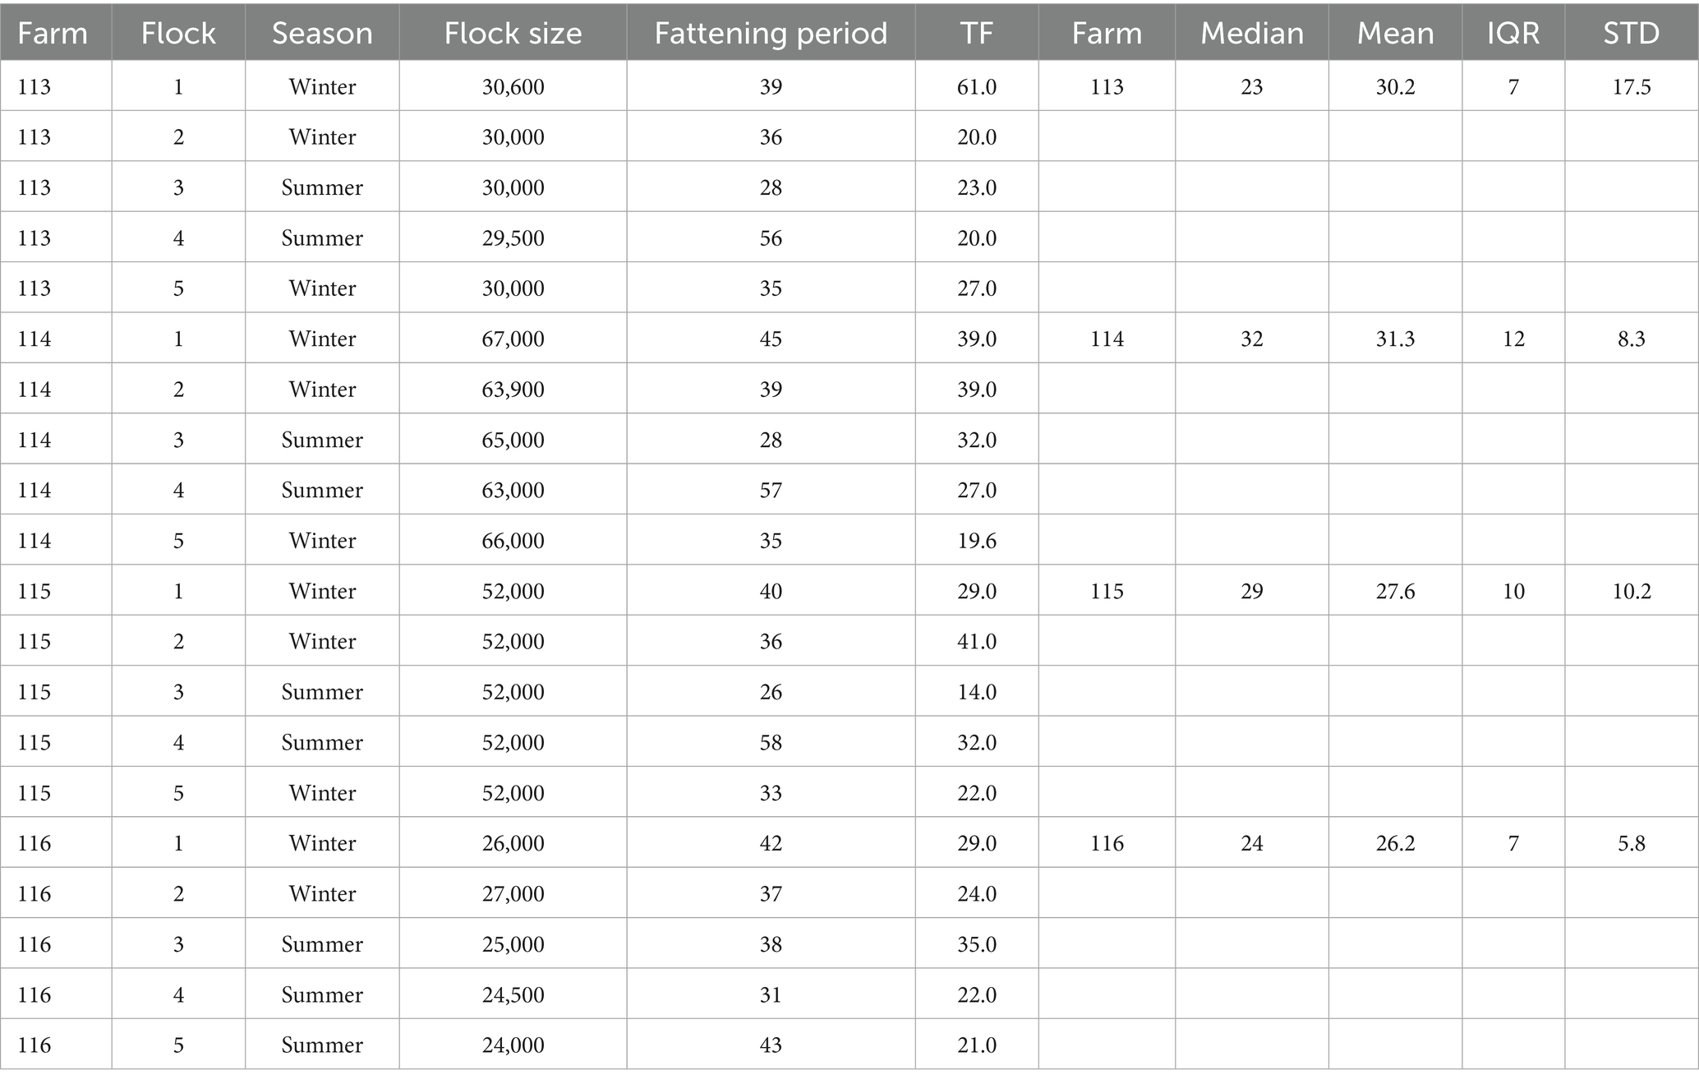1699x1084 pixels.
Task: Select the IQR column header
Action: pos(1513,33)
